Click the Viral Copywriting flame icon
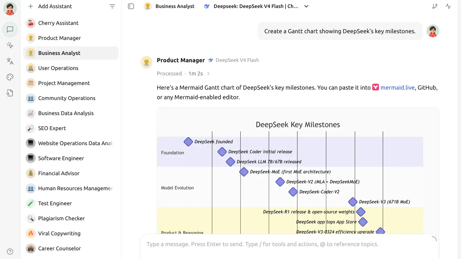 [31, 233]
